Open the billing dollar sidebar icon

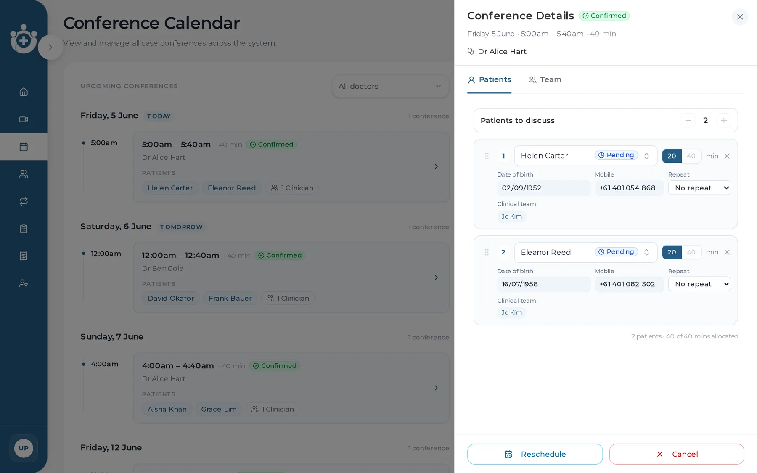click(x=24, y=256)
